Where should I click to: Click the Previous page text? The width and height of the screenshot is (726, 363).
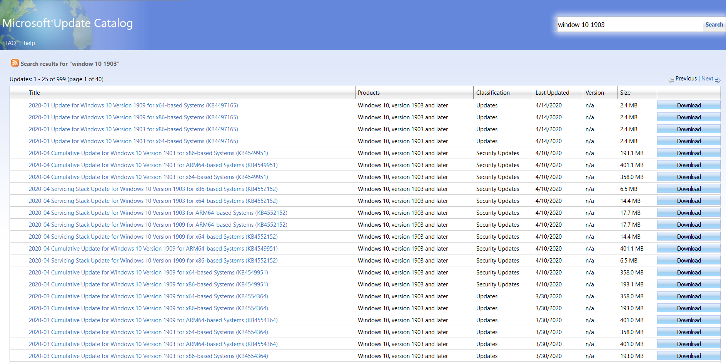[x=686, y=79]
